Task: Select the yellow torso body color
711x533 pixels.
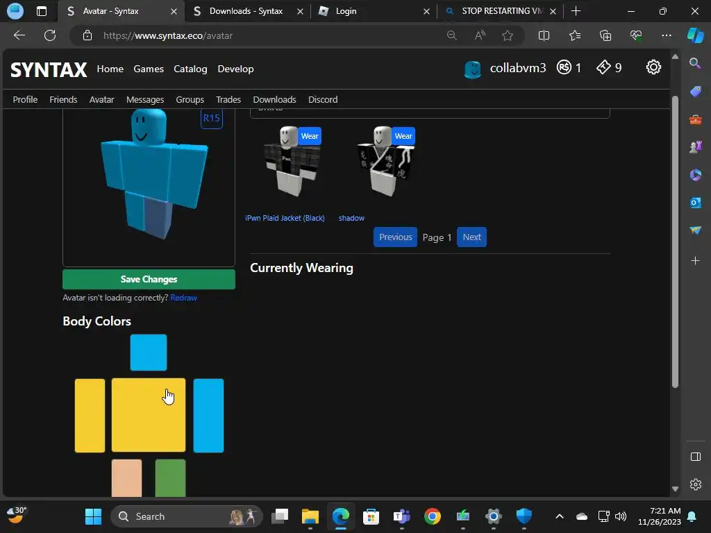Action: [x=149, y=415]
